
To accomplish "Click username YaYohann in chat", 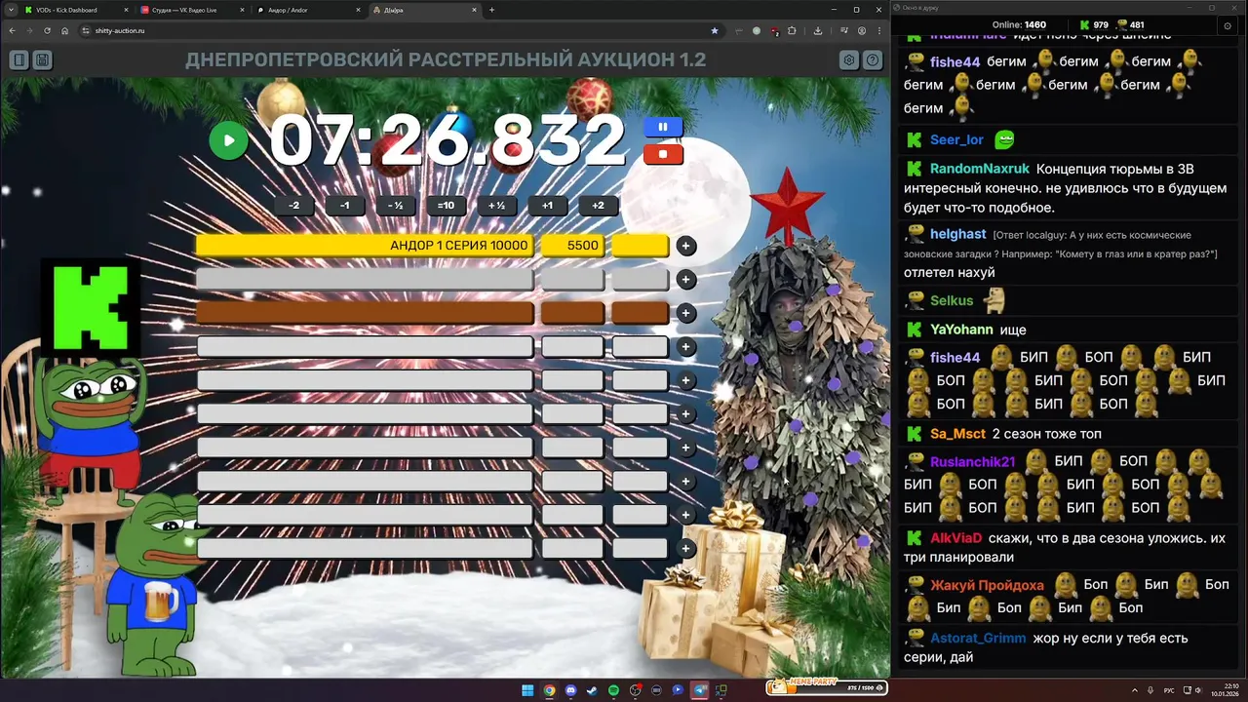I will click(961, 330).
